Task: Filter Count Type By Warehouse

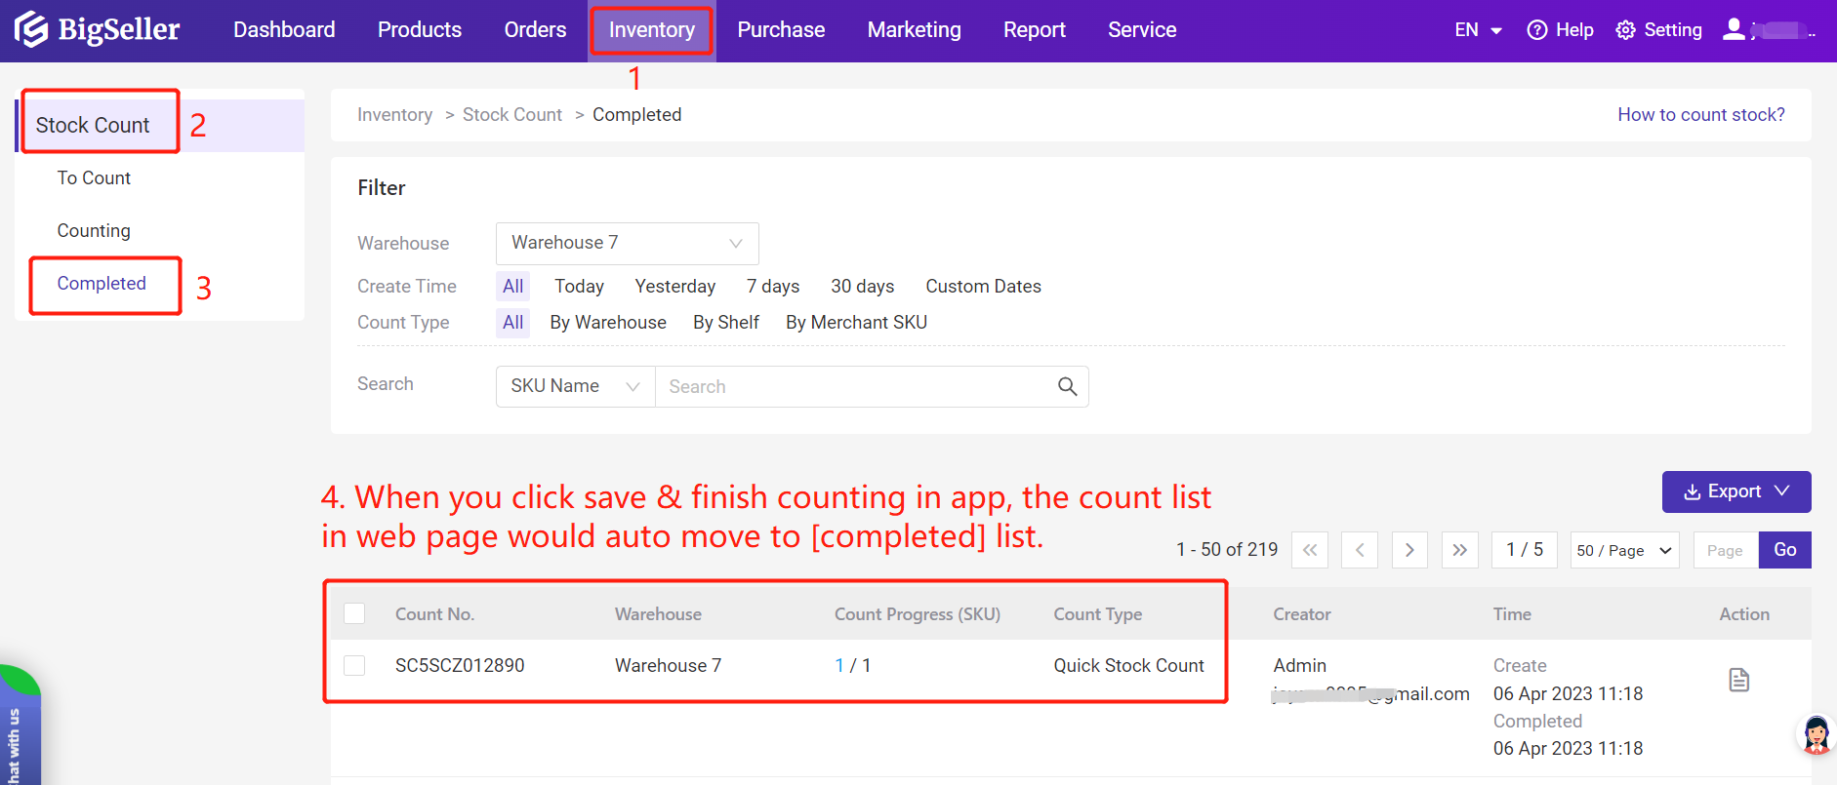Action: tap(608, 323)
